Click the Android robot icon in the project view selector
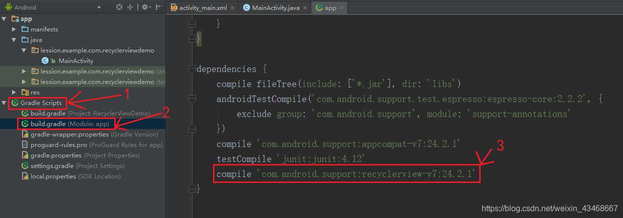Screen dimensions: 623x218 tap(8, 7)
